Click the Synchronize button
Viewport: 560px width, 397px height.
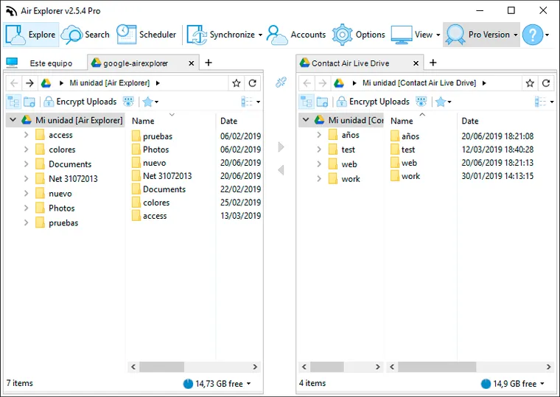(221, 35)
